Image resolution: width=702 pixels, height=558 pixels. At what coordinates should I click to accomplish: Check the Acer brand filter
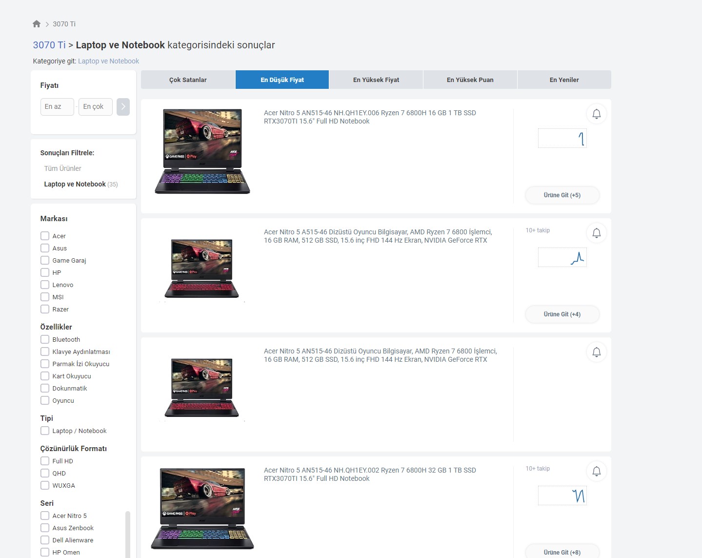[x=45, y=236]
